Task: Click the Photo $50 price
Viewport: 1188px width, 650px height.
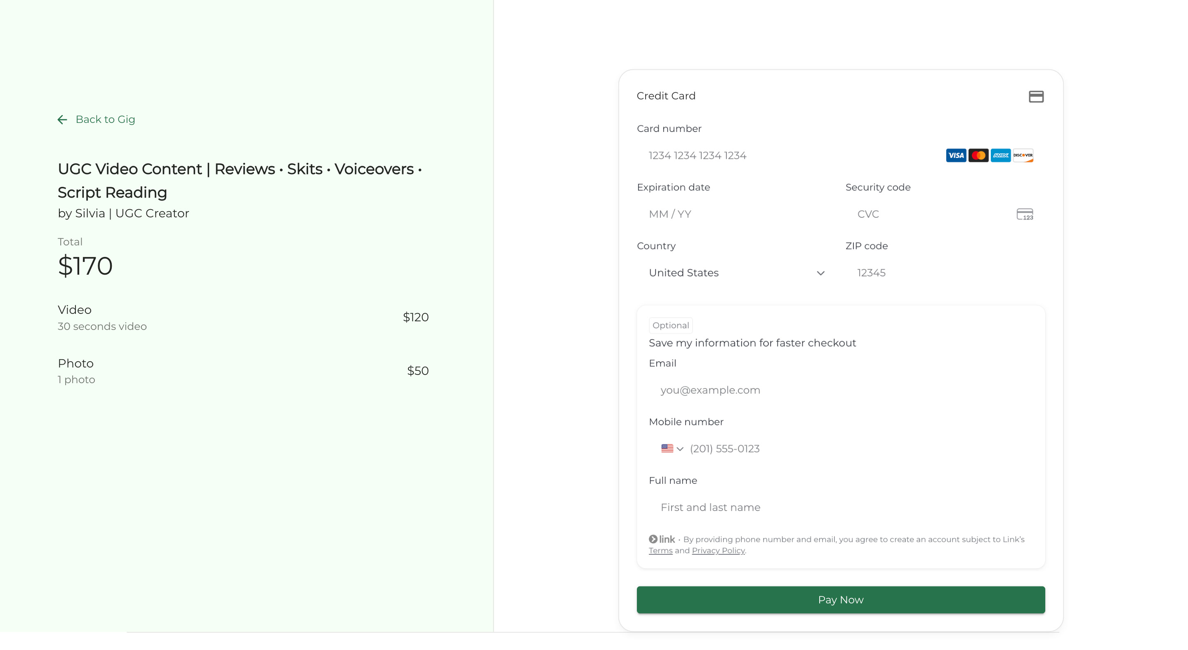Action: click(x=418, y=371)
